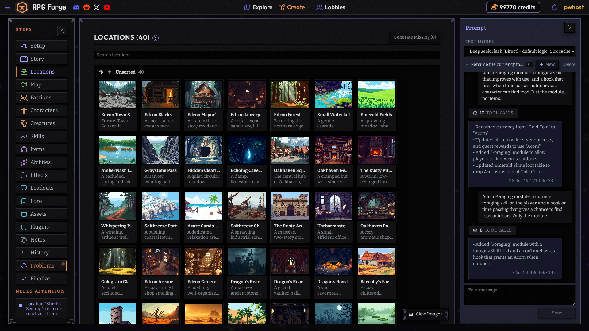This screenshot has height=331, width=589.
Task: Click the up arrow icon beside Unsorted
Action: (x=110, y=72)
